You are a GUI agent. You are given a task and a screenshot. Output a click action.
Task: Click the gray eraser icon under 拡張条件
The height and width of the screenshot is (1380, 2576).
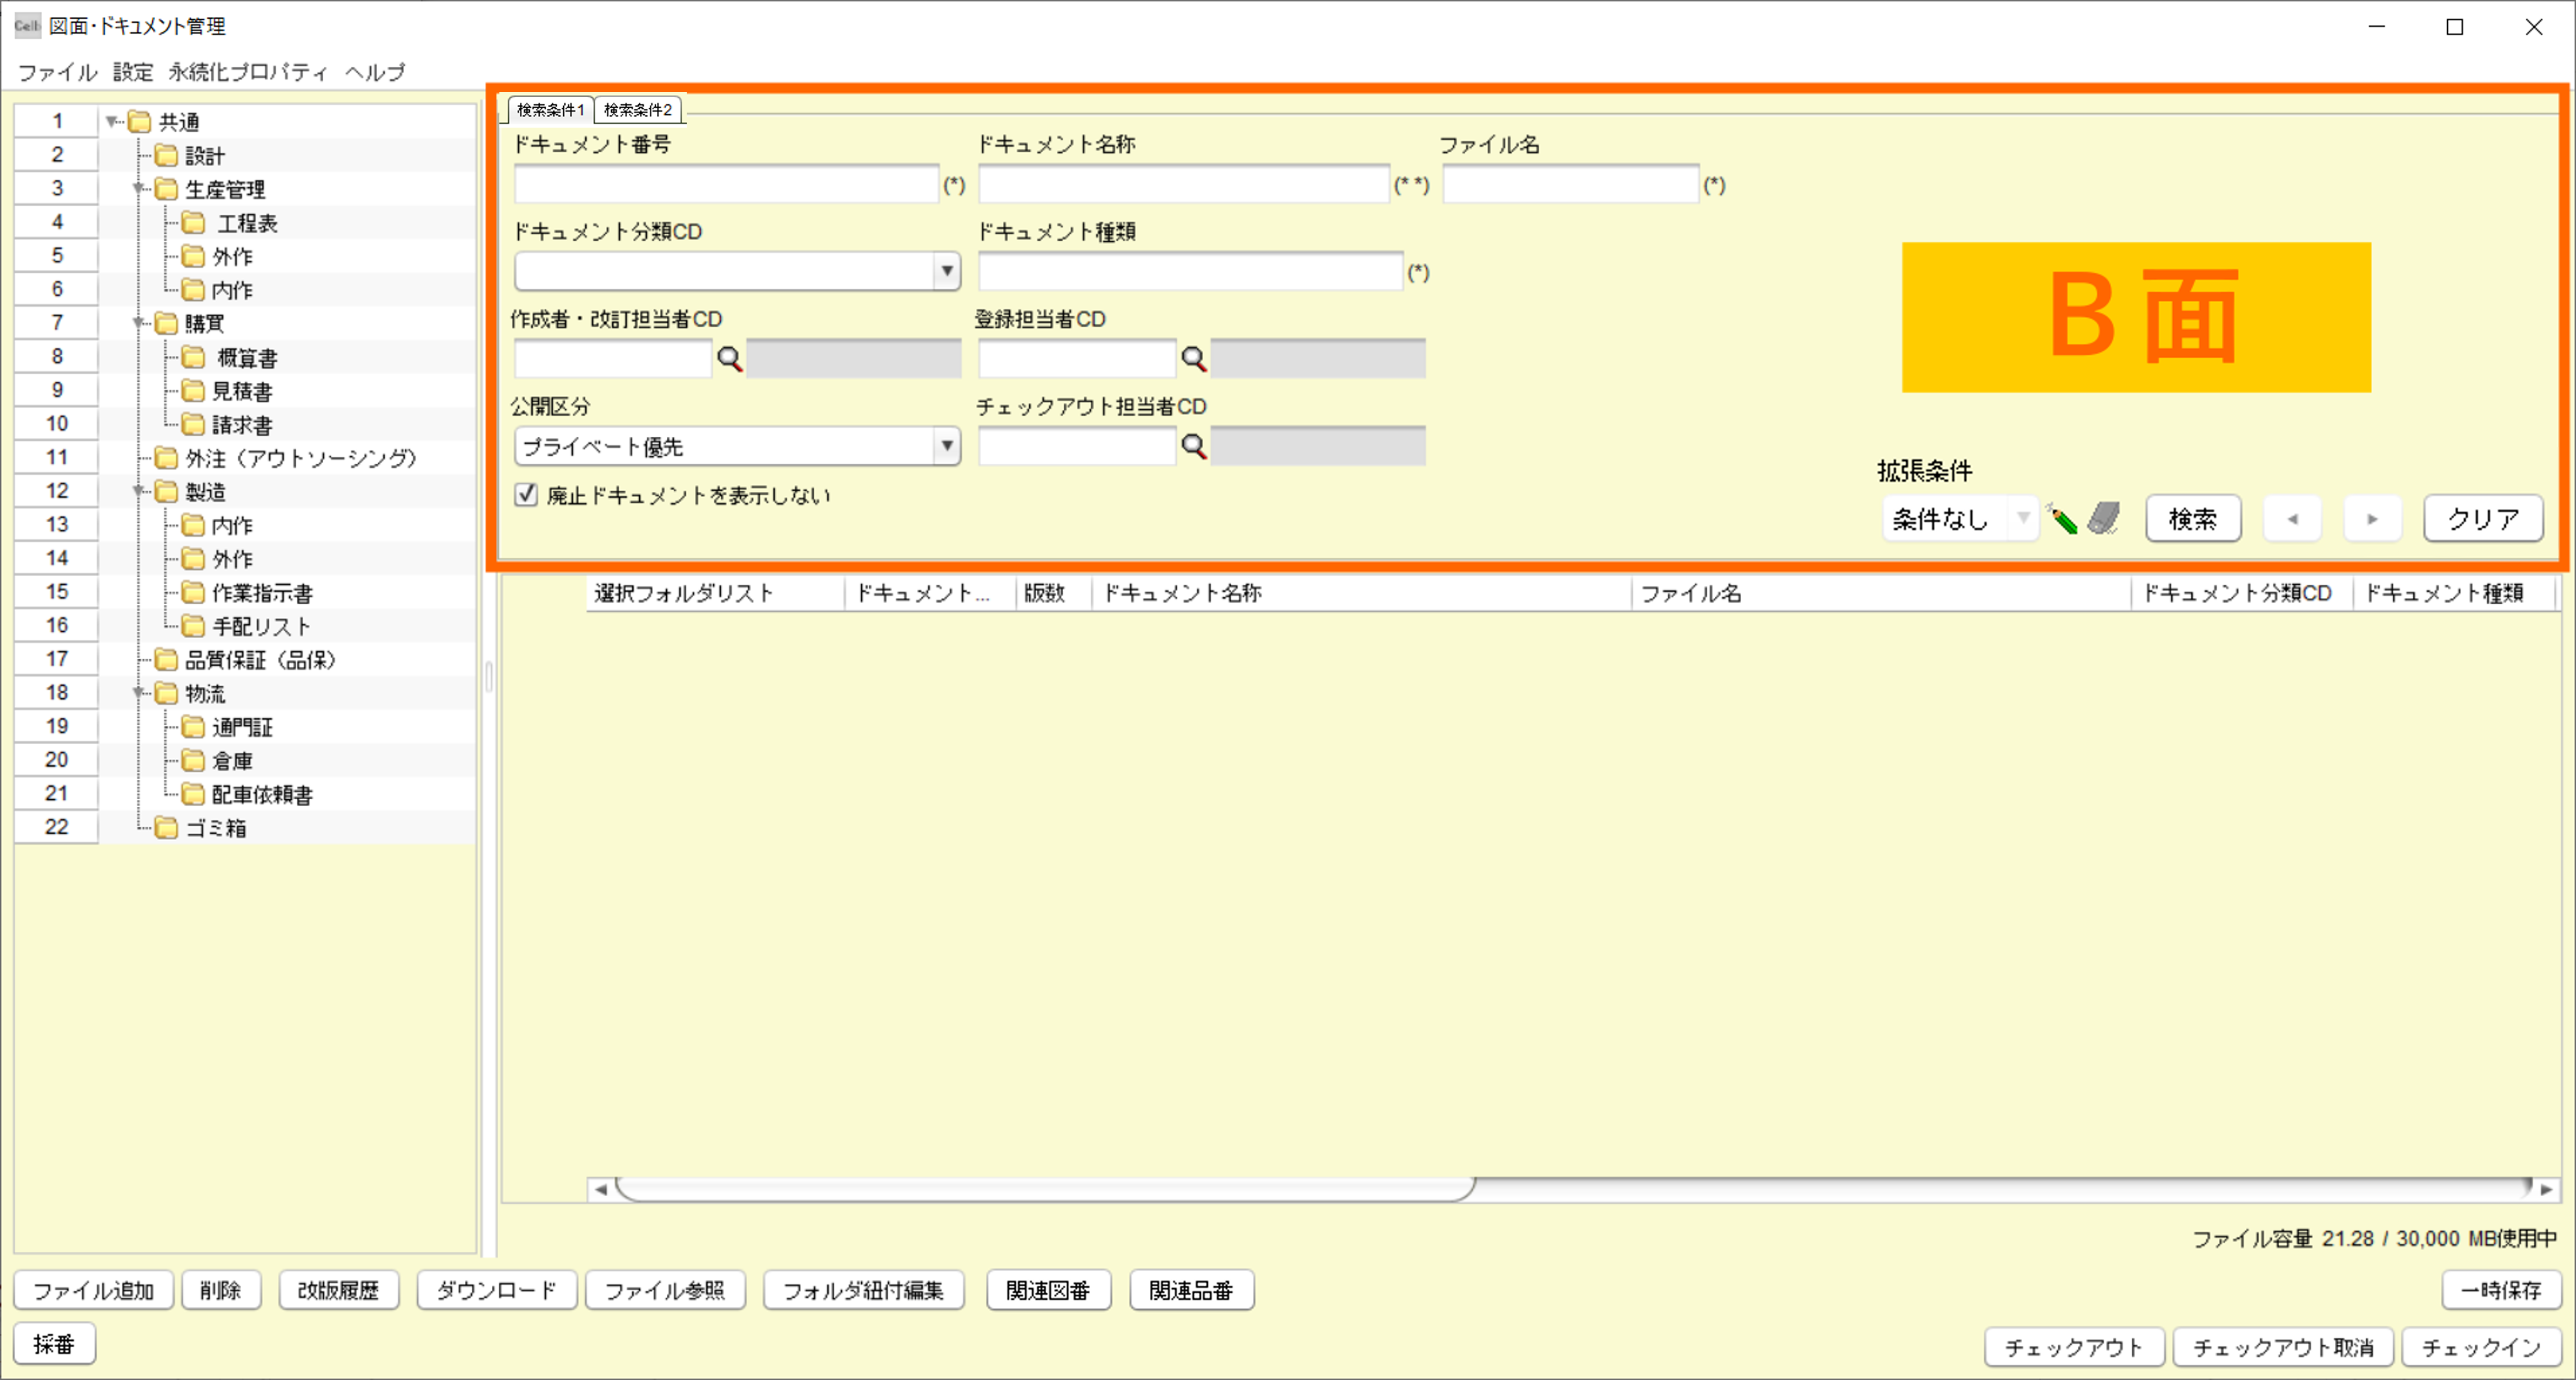(x=2104, y=518)
